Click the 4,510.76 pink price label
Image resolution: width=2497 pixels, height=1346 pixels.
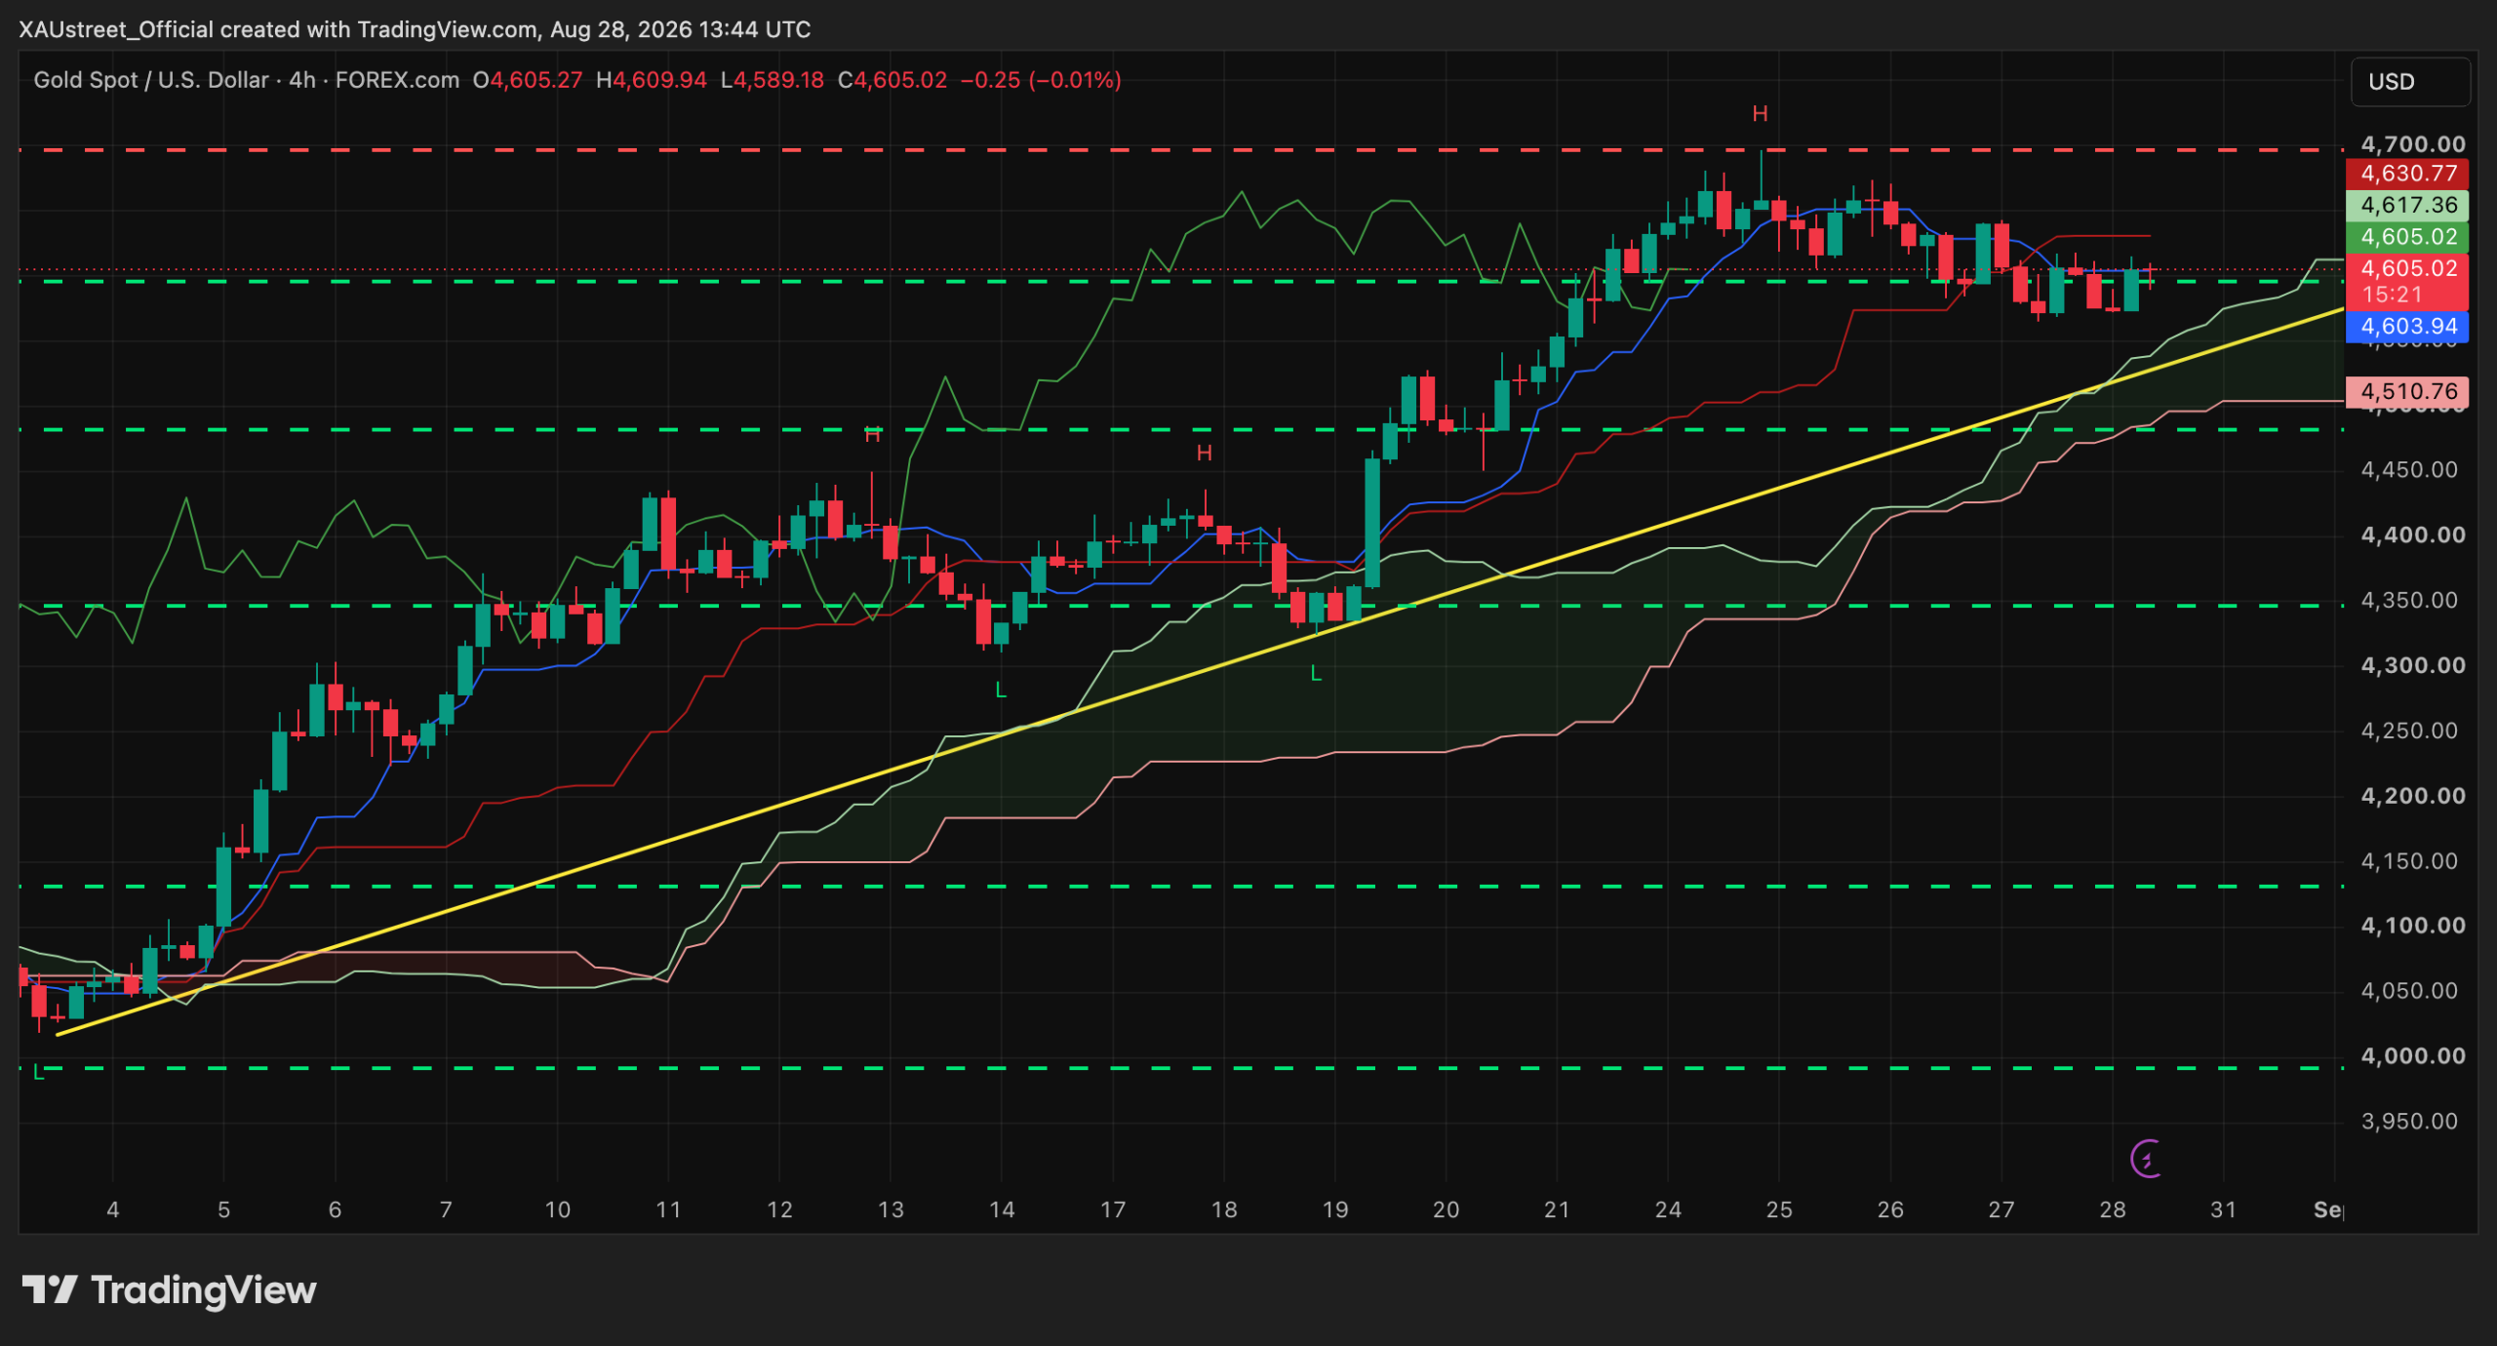2407,391
